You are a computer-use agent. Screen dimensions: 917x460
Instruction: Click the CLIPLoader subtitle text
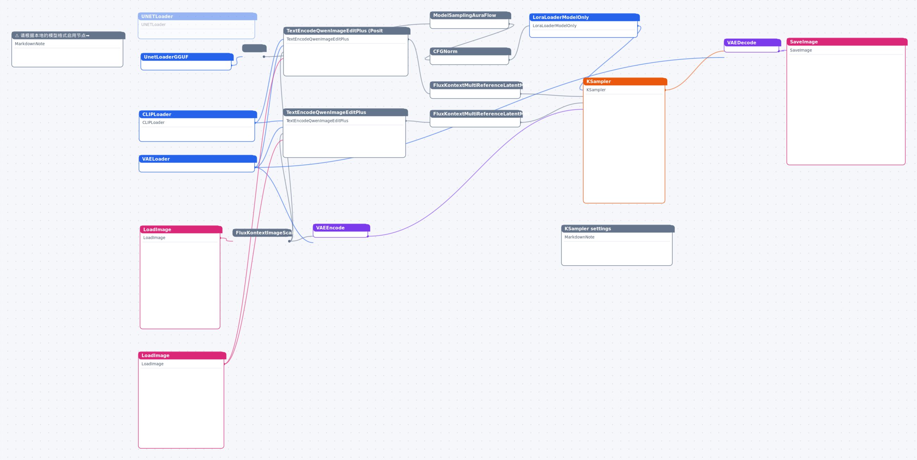pos(153,123)
